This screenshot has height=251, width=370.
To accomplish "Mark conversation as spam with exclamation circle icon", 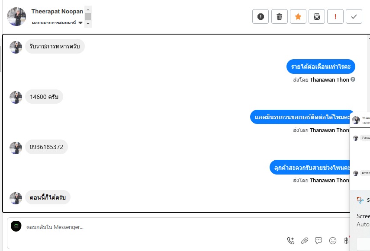I will [260, 16].
